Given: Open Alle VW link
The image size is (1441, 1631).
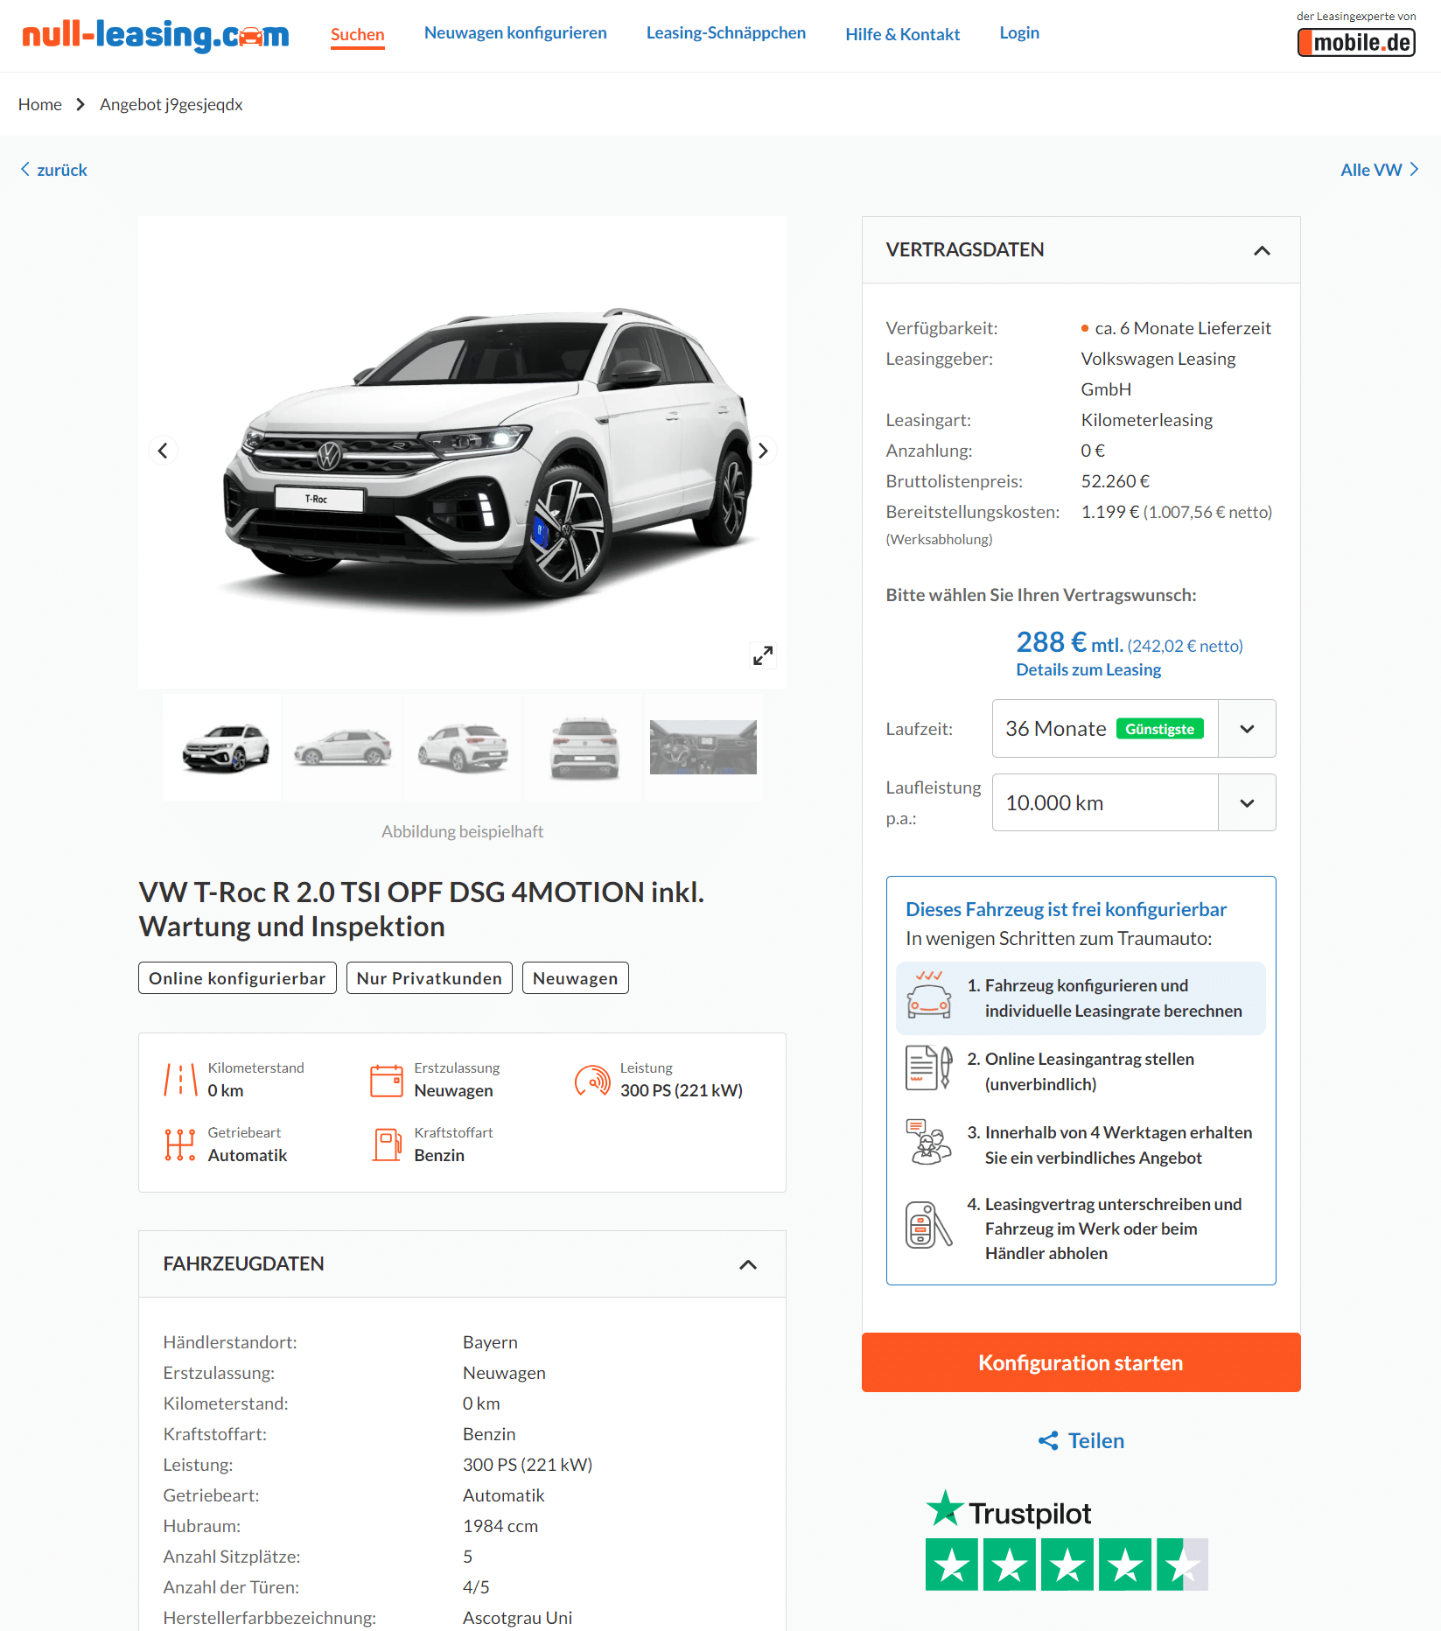Looking at the screenshot, I should point(1380,170).
